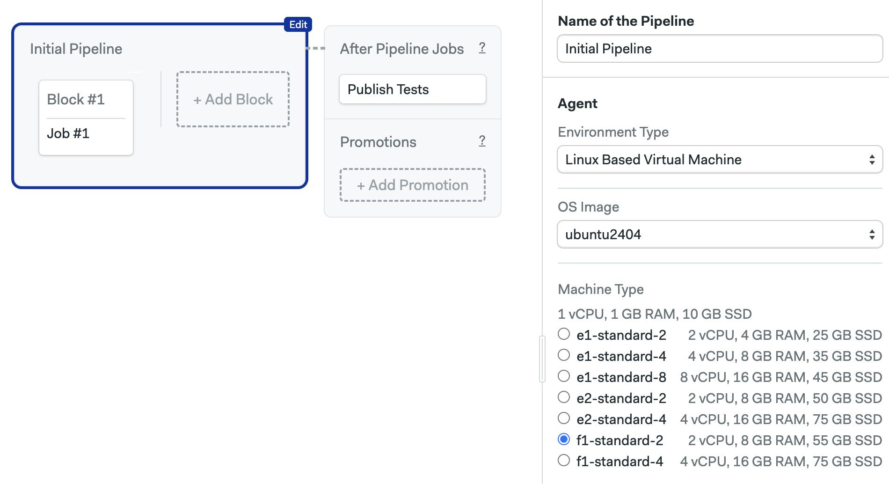Select the e1-standard-8 machine type

coord(564,376)
